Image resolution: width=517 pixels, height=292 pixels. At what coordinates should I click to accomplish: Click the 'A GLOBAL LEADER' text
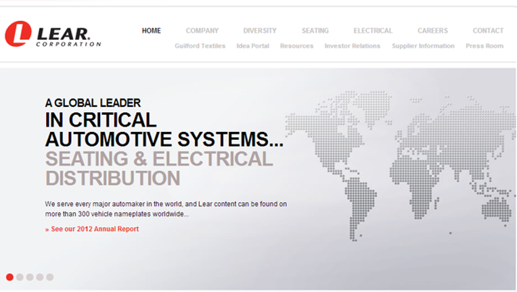[x=93, y=103]
